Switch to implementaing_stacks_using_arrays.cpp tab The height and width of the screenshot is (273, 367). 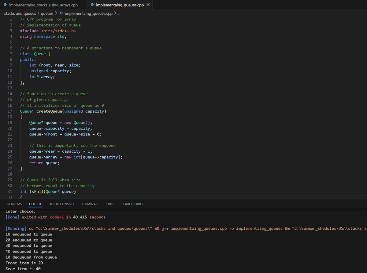[x=43, y=5]
